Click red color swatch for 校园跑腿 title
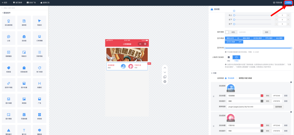 pyautogui.click(x=262, y=96)
